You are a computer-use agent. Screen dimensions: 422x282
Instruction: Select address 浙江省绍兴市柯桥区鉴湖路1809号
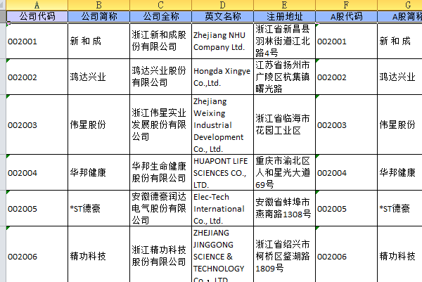pos(284,255)
